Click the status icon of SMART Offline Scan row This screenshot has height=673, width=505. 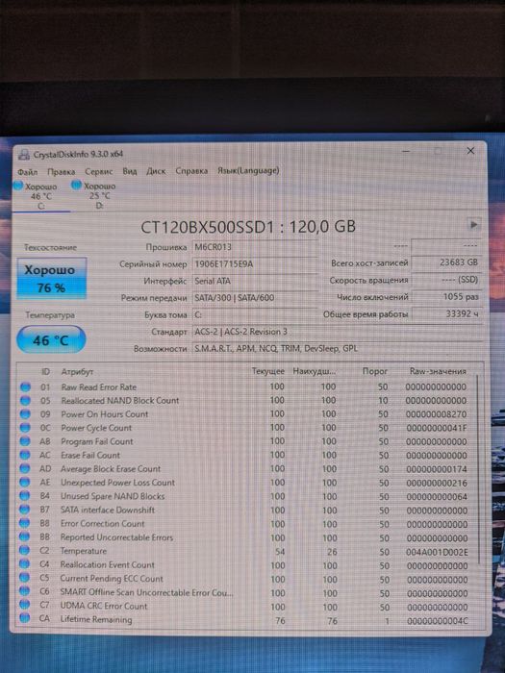(x=24, y=592)
